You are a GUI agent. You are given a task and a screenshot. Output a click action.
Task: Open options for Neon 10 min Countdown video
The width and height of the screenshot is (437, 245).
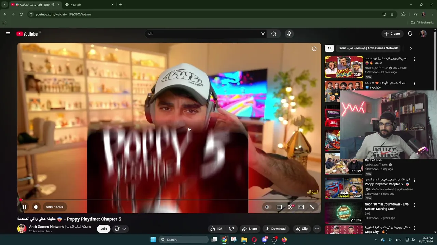[x=414, y=205]
